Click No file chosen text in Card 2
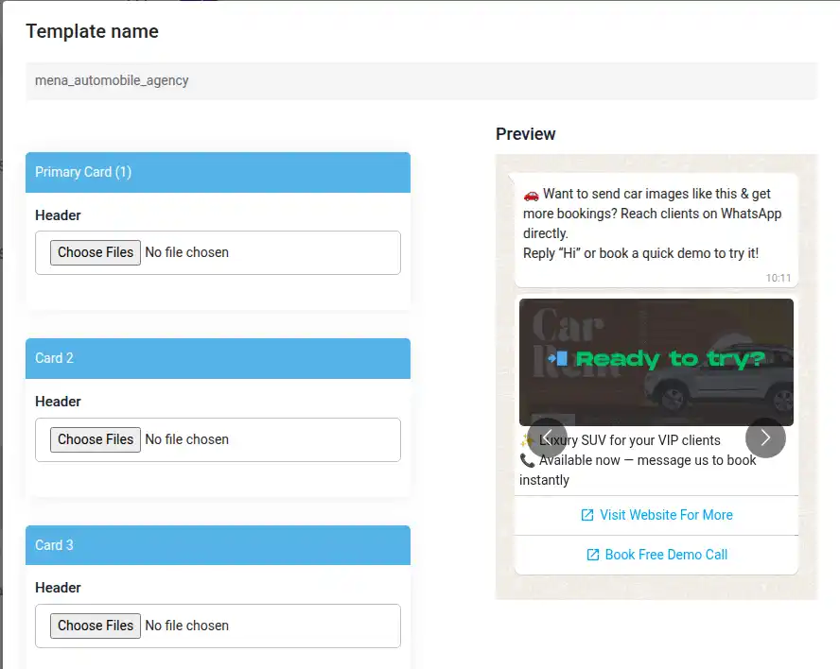840x669 pixels. coord(187,439)
